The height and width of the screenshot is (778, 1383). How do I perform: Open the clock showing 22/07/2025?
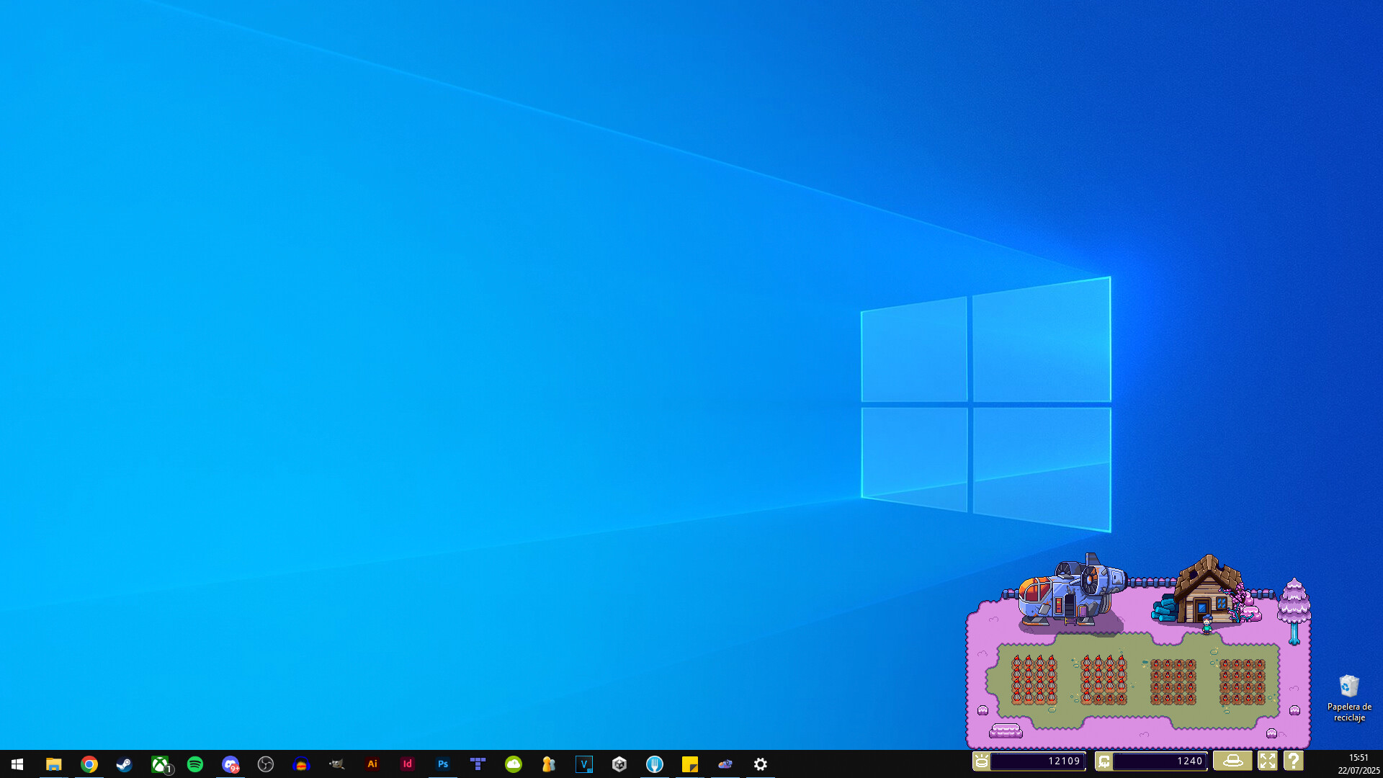tap(1357, 764)
